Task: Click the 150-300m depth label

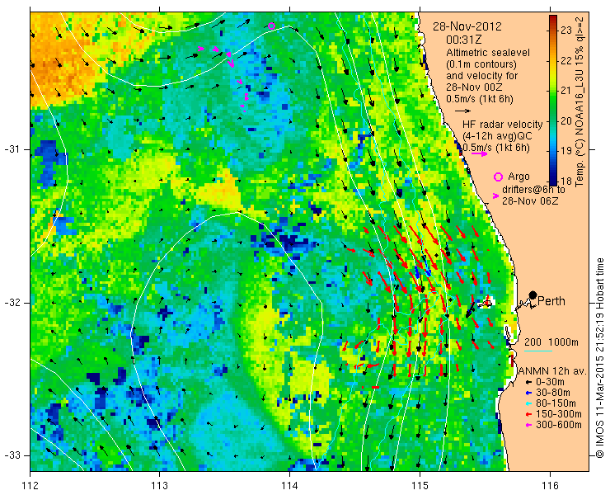Action: [x=559, y=414]
